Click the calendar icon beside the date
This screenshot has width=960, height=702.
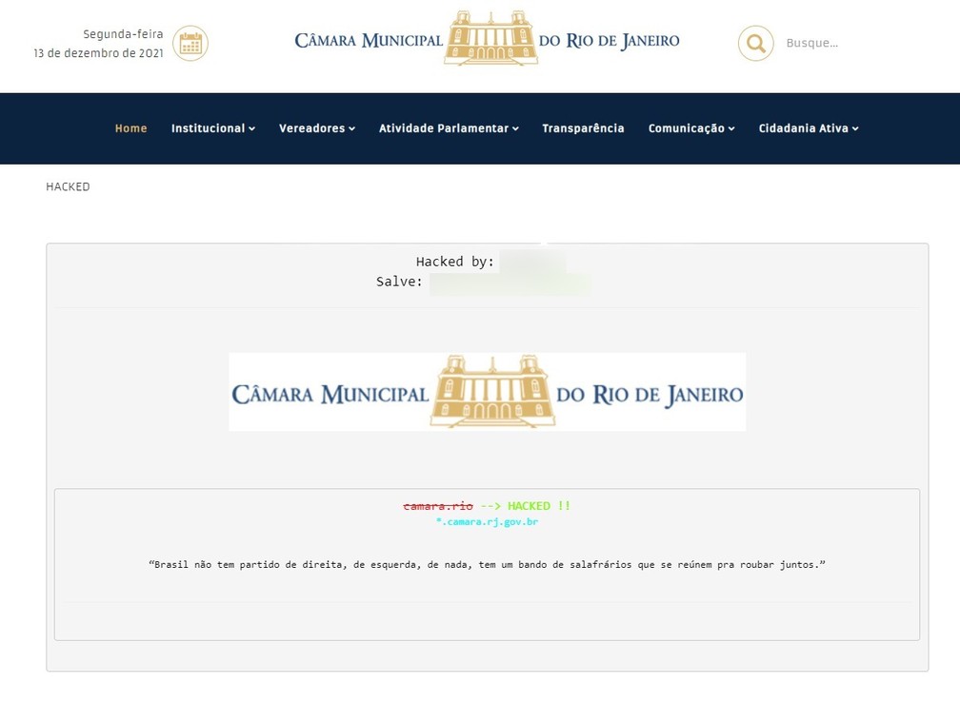coord(190,43)
